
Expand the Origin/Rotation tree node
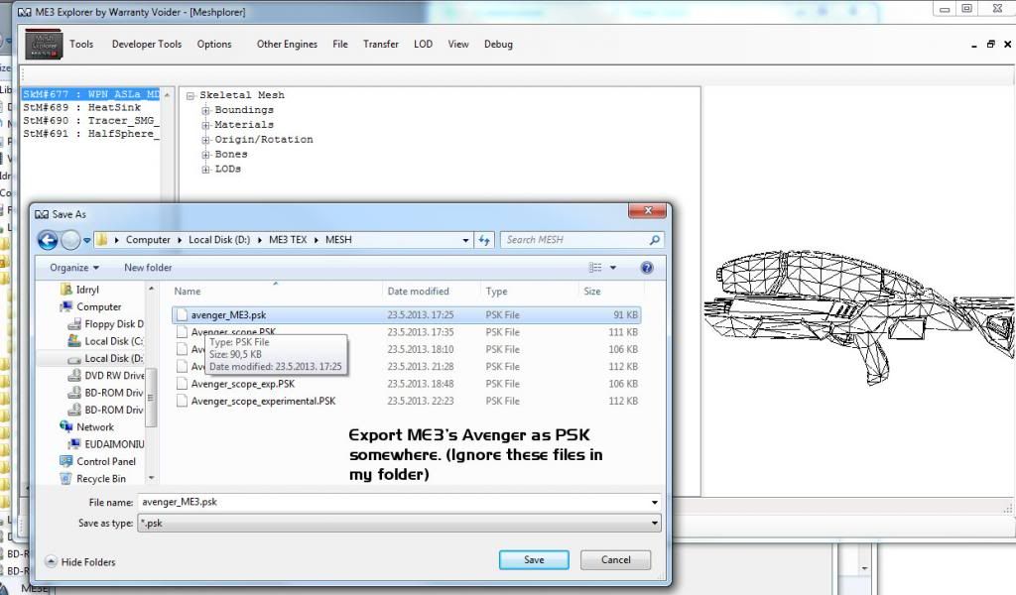(205, 140)
